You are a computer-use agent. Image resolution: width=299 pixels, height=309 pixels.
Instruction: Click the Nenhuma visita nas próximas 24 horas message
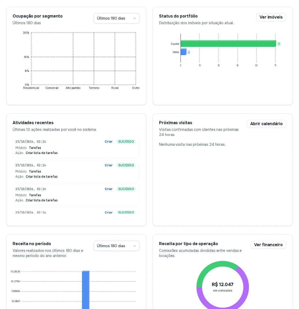pos(192,145)
